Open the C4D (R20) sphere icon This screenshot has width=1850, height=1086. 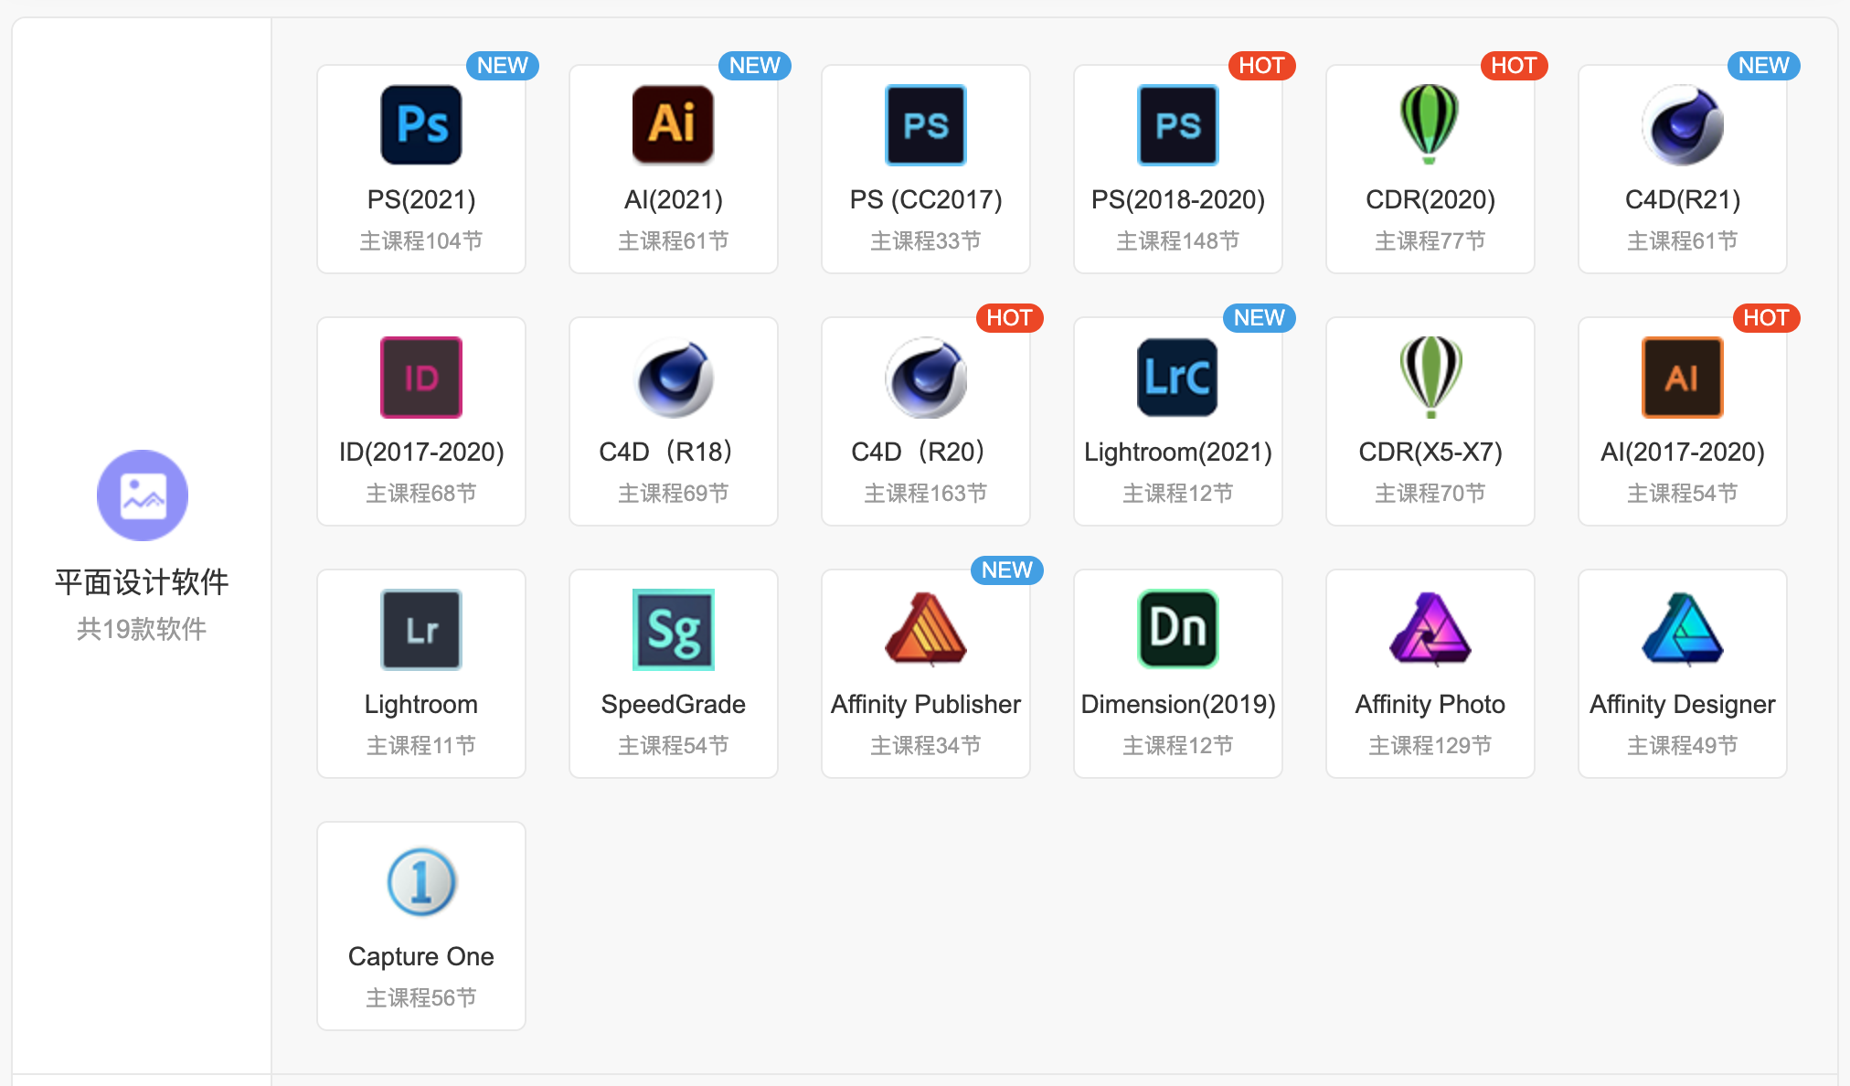926,378
